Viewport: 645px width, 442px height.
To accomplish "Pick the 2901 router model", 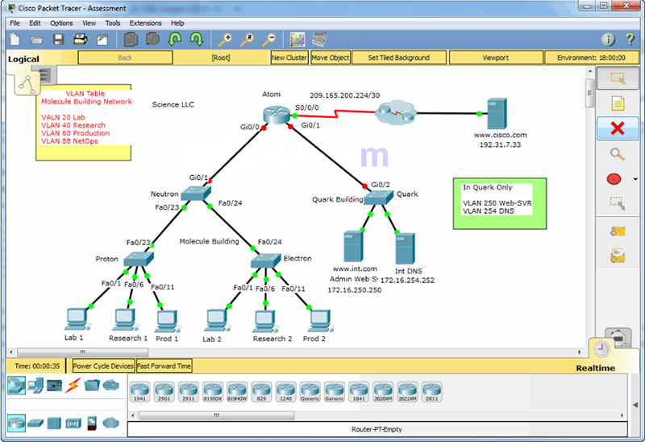I will tap(164, 391).
